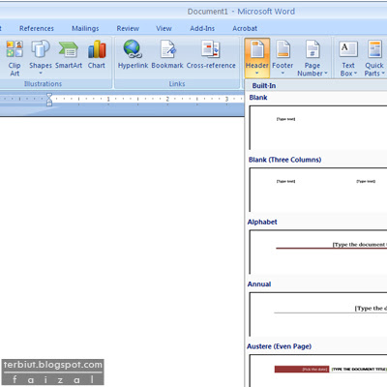The height and width of the screenshot is (387, 387).
Task: Click the Links group label
Action: (177, 84)
